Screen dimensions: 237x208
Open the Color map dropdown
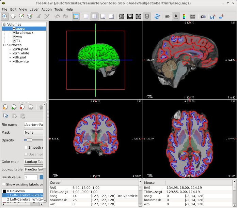[33, 162]
